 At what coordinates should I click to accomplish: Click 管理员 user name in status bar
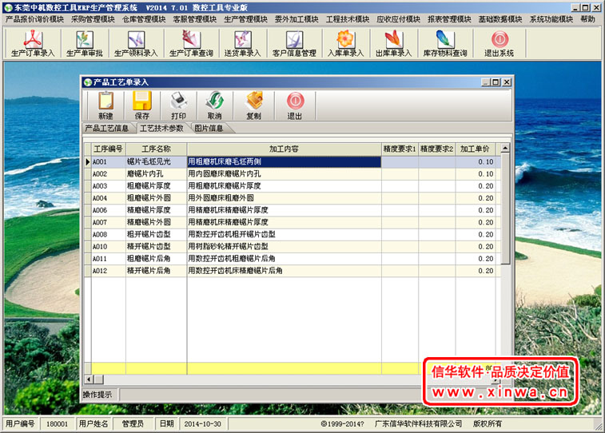click(133, 423)
